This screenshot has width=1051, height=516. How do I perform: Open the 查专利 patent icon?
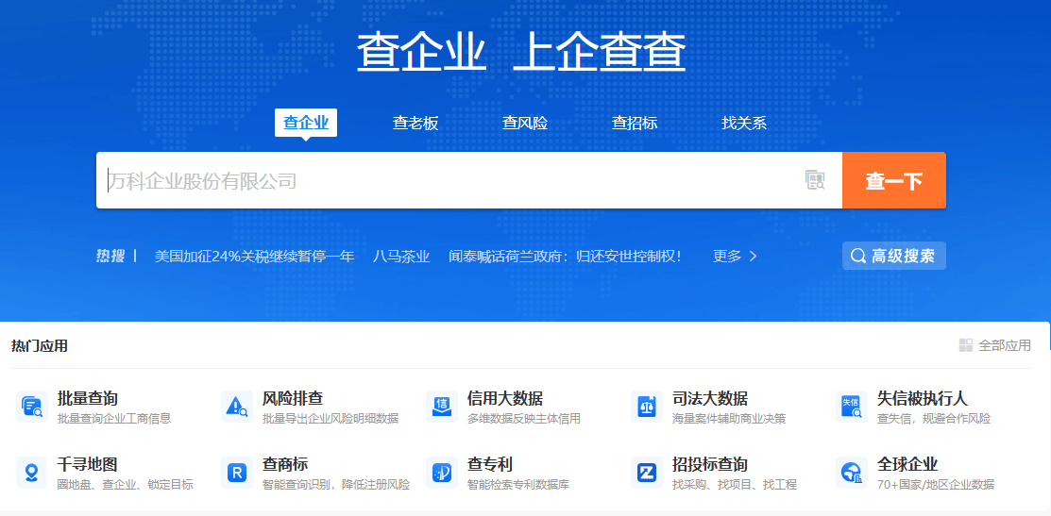(441, 473)
